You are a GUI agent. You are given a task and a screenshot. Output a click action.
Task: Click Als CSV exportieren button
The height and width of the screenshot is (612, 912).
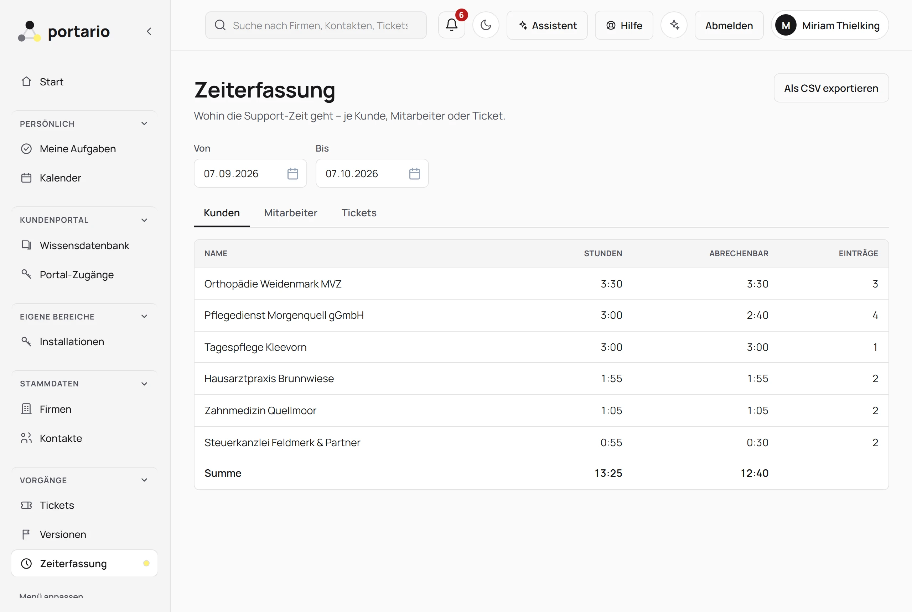point(831,88)
